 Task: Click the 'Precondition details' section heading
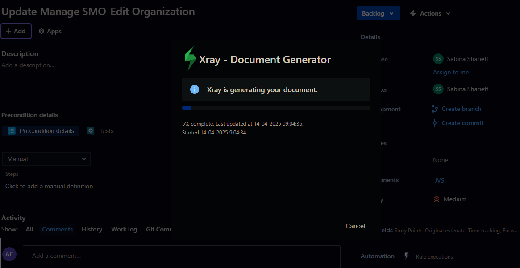coord(29,115)
